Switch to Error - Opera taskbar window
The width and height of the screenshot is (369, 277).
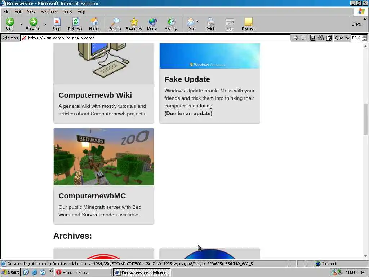click(x=83, y=273)
